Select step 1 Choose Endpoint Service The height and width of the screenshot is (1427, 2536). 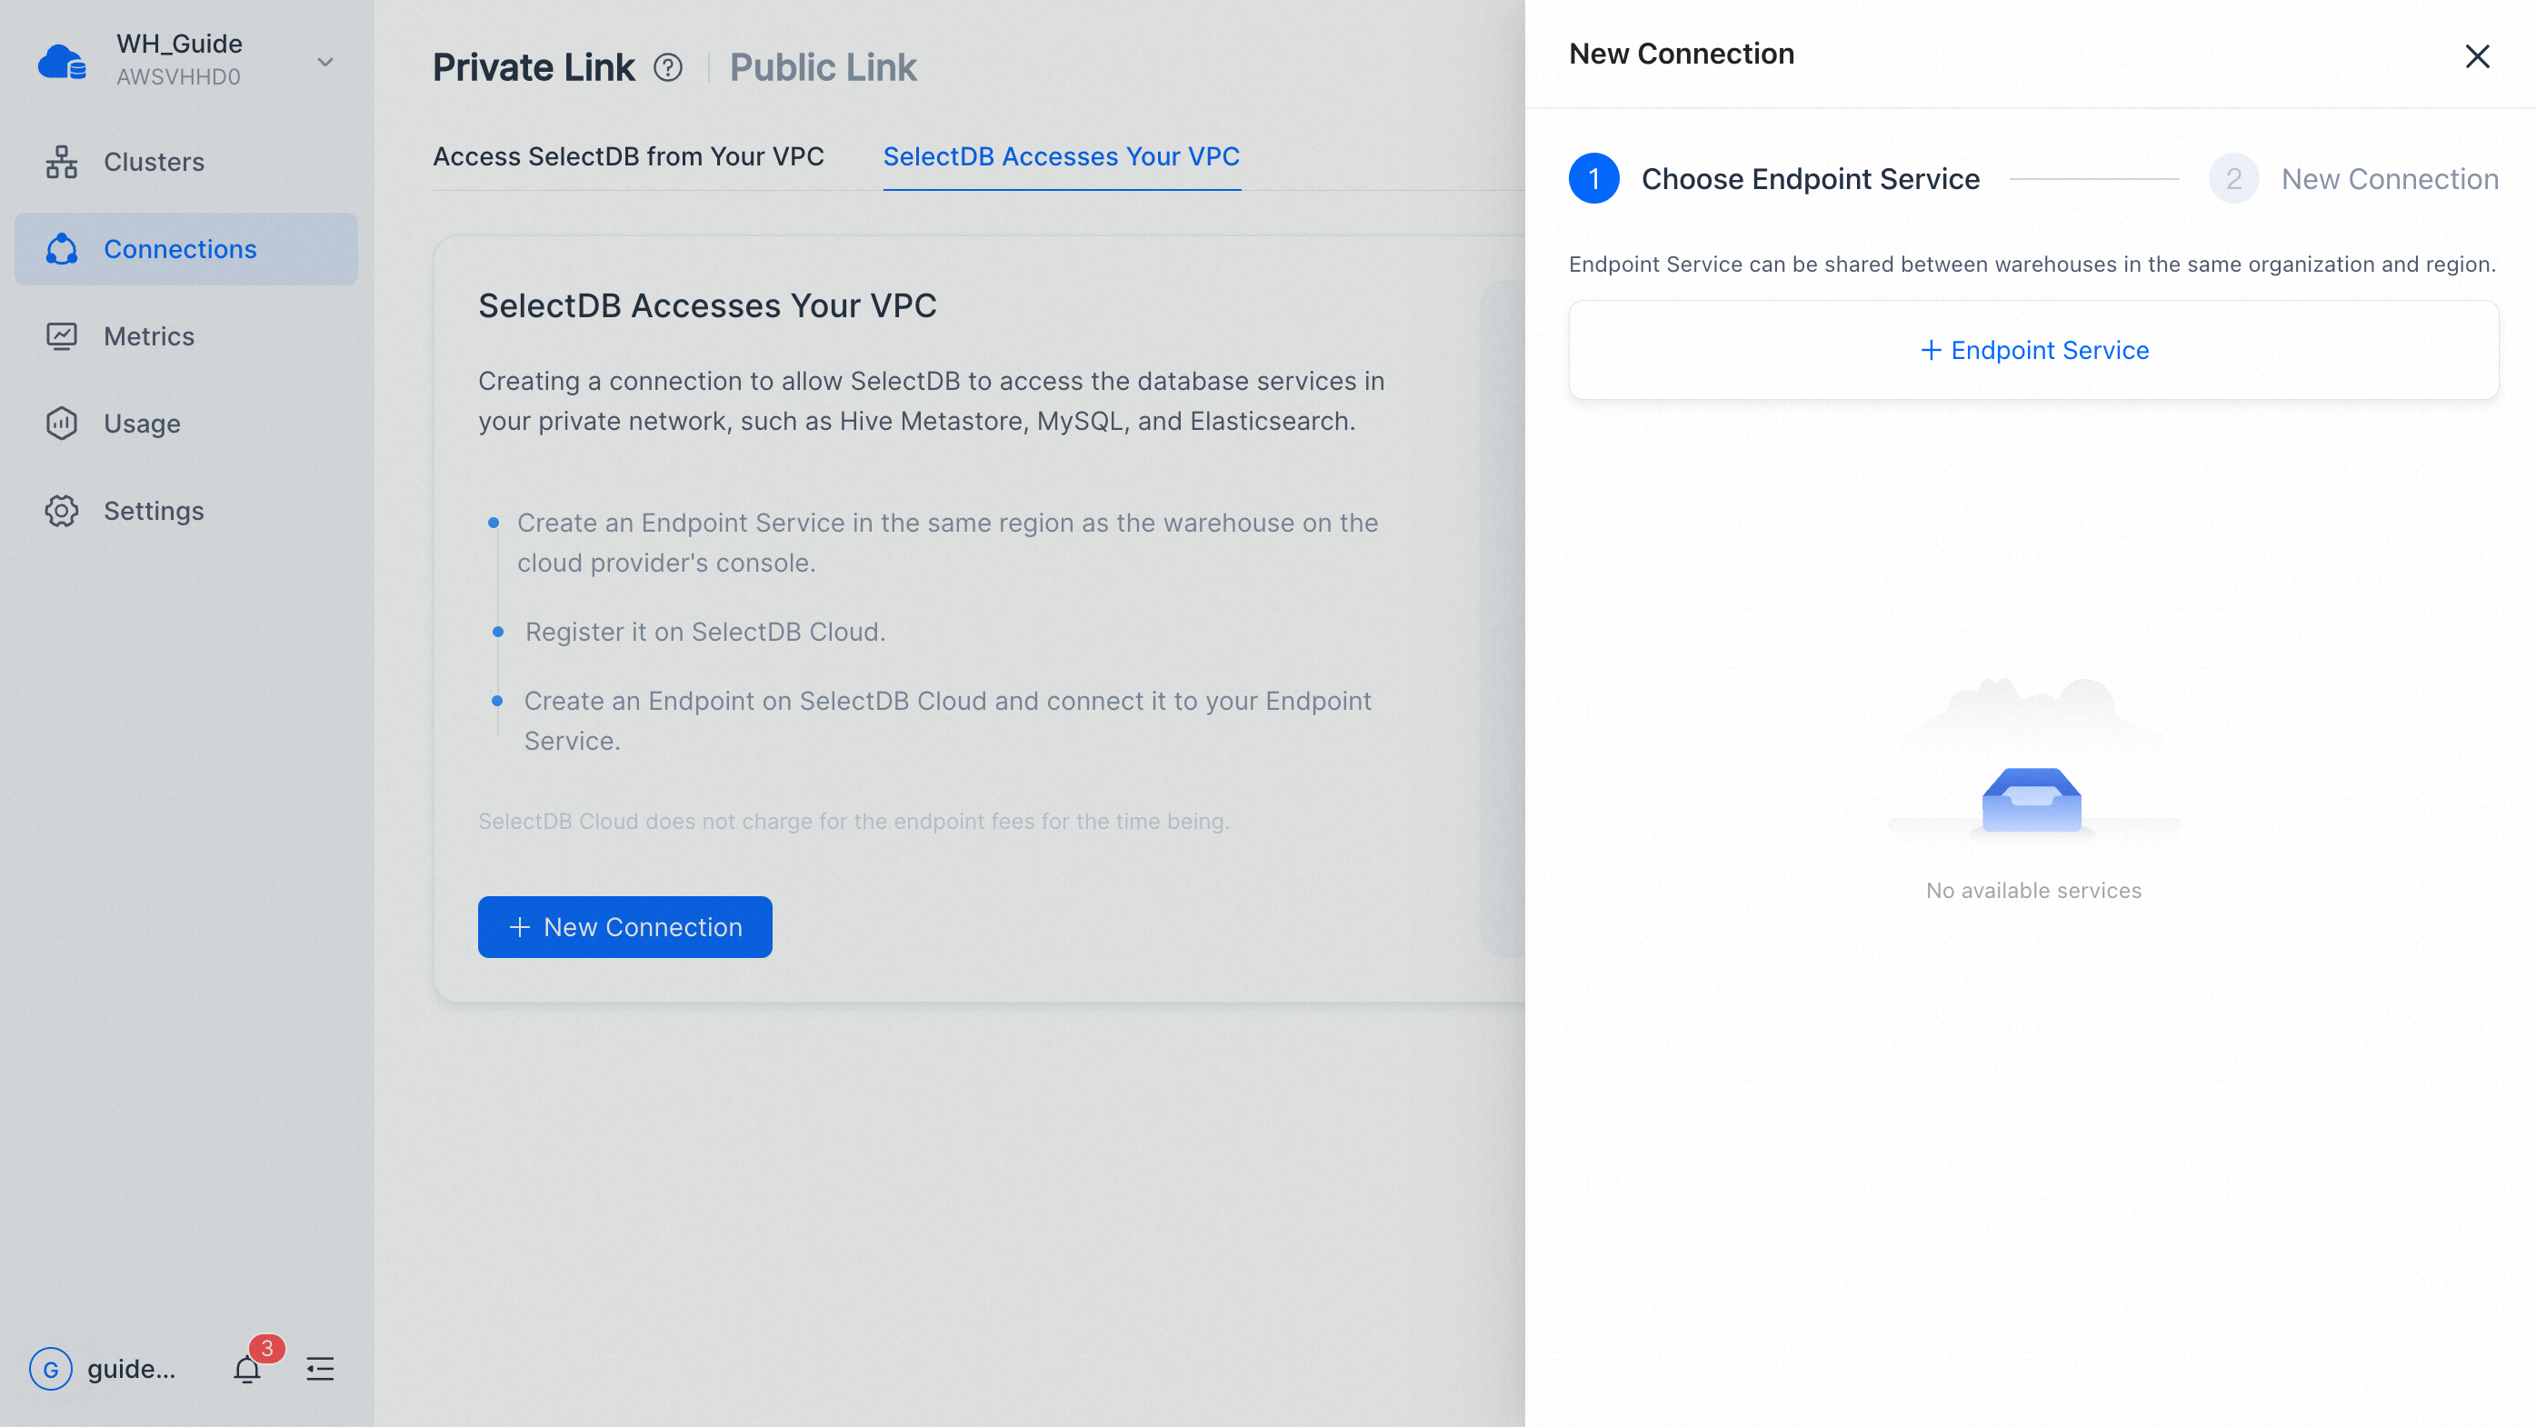pyautogui.click(x=1774, y=179)
